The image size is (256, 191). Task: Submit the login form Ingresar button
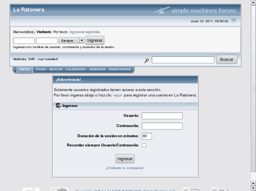pyautogui.click(x=125, y=159)
